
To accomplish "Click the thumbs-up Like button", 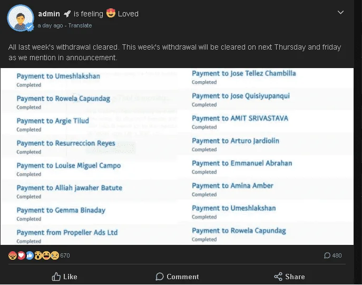I will click(64, 277).
